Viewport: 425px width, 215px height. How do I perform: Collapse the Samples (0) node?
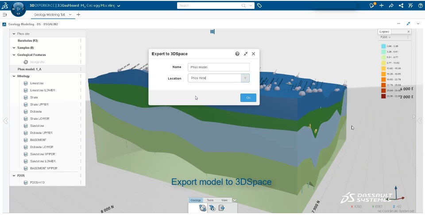tap(14, 48)
